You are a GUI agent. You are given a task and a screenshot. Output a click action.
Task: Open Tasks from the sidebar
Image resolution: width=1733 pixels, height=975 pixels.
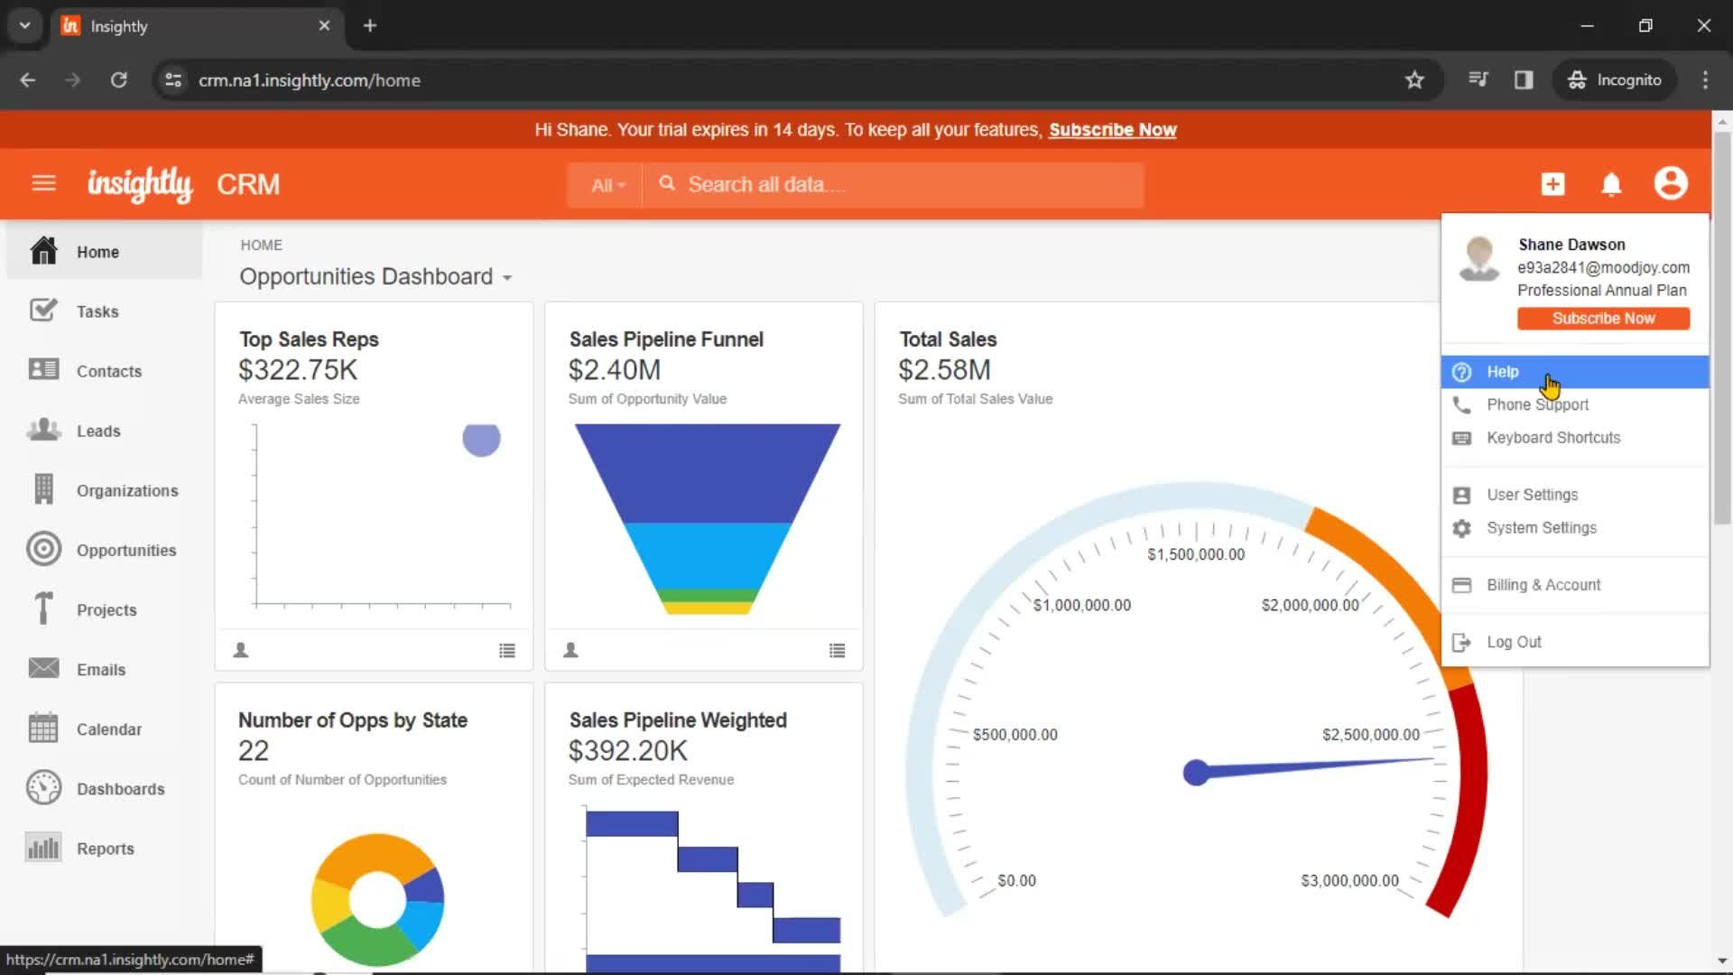click(104, 311)
